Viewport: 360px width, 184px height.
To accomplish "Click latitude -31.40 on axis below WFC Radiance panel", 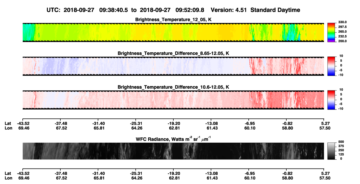I will pos(99,173).
